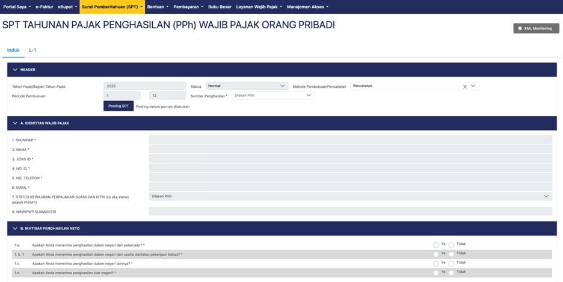The width and height of the screenshot is (563, 282).
Task: Click the NIK/NPWP Suami/Istri input field
Action: (350, 211)
